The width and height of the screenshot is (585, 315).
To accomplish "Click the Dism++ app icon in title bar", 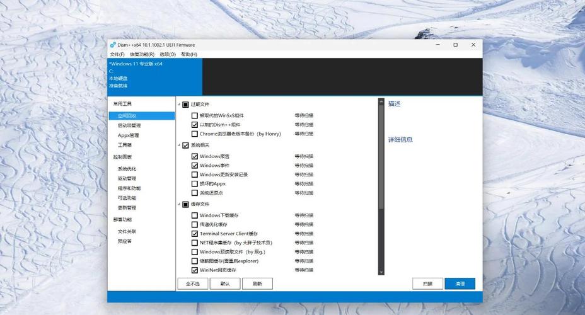I will tap(113, 45).
